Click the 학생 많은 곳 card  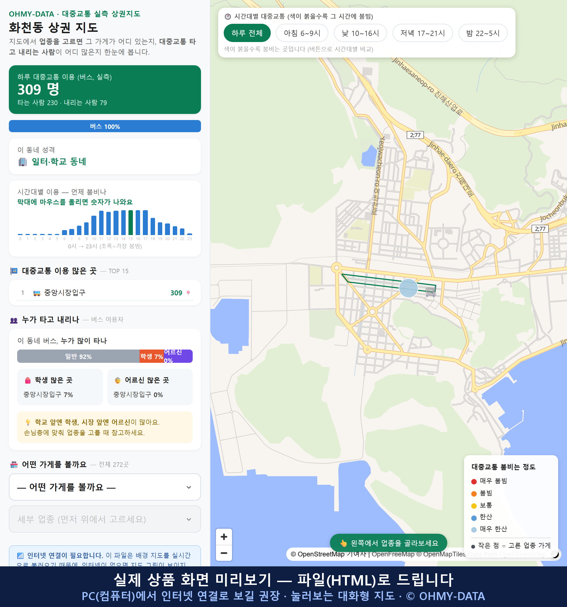click(x=60, y=387)
